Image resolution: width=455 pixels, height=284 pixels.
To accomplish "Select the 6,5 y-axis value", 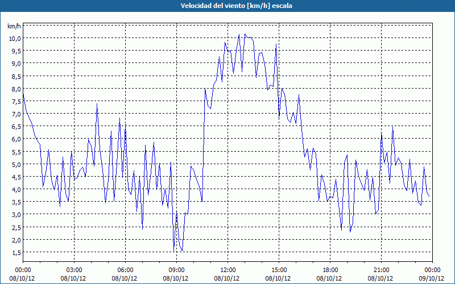I will (15, 127).
